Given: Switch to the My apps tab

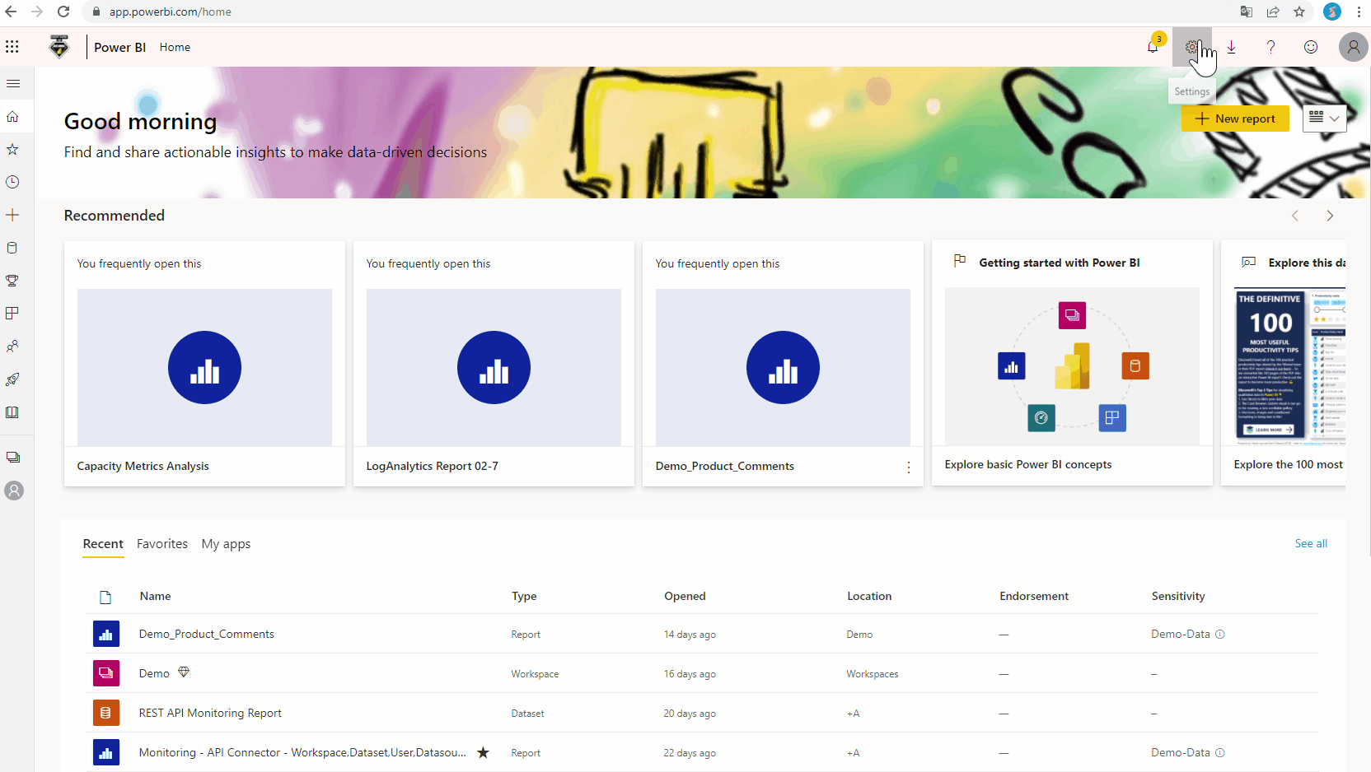Looking at the screenshot, I should [226, 544].
